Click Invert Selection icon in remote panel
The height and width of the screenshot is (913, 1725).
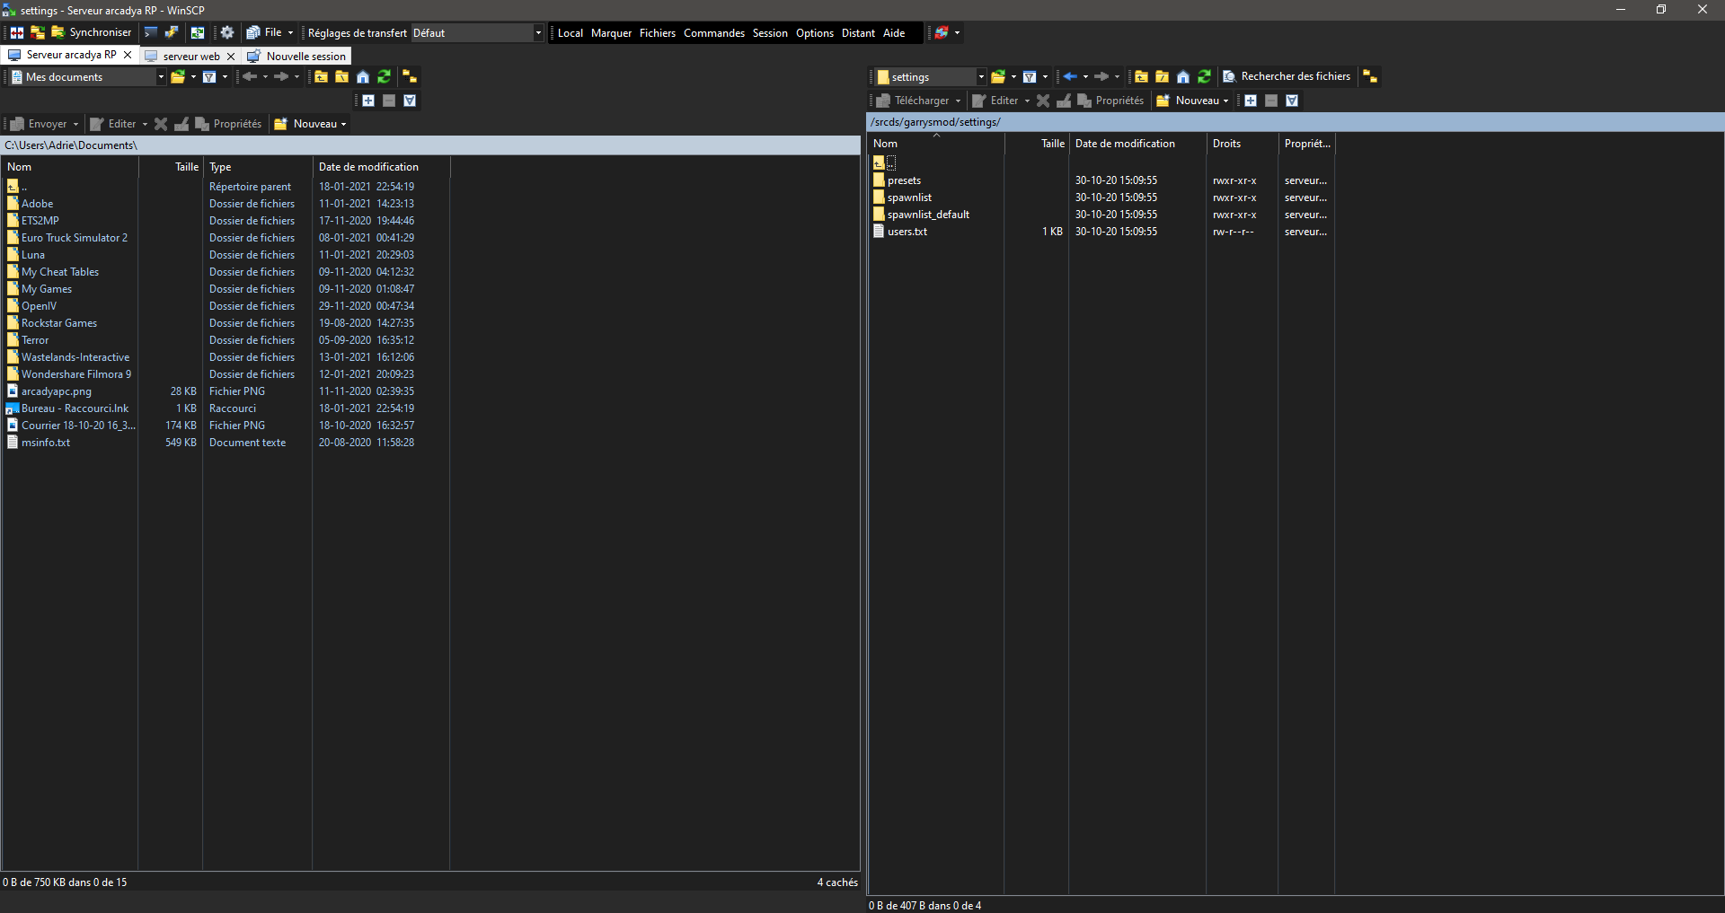click(1292, 101)
